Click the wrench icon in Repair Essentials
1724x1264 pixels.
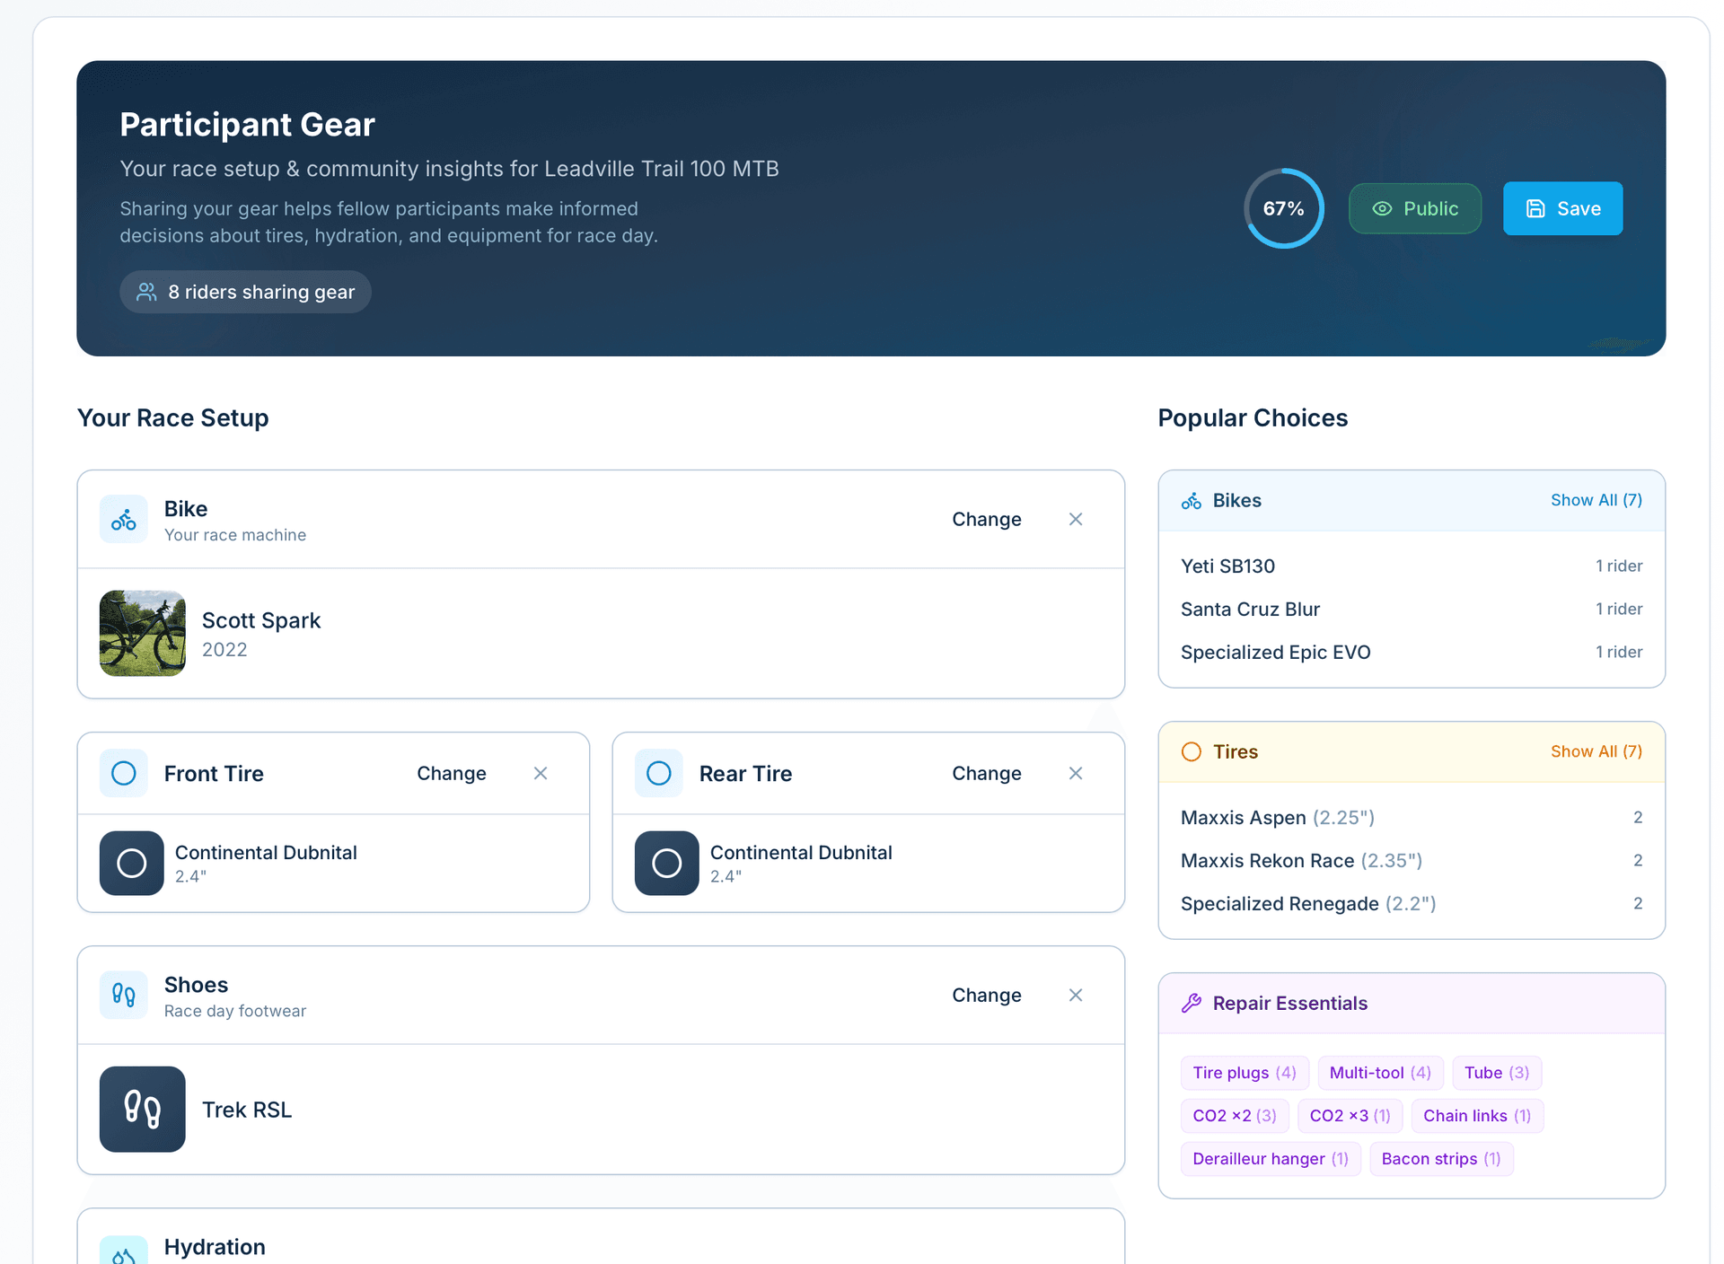[1191, 1003]
